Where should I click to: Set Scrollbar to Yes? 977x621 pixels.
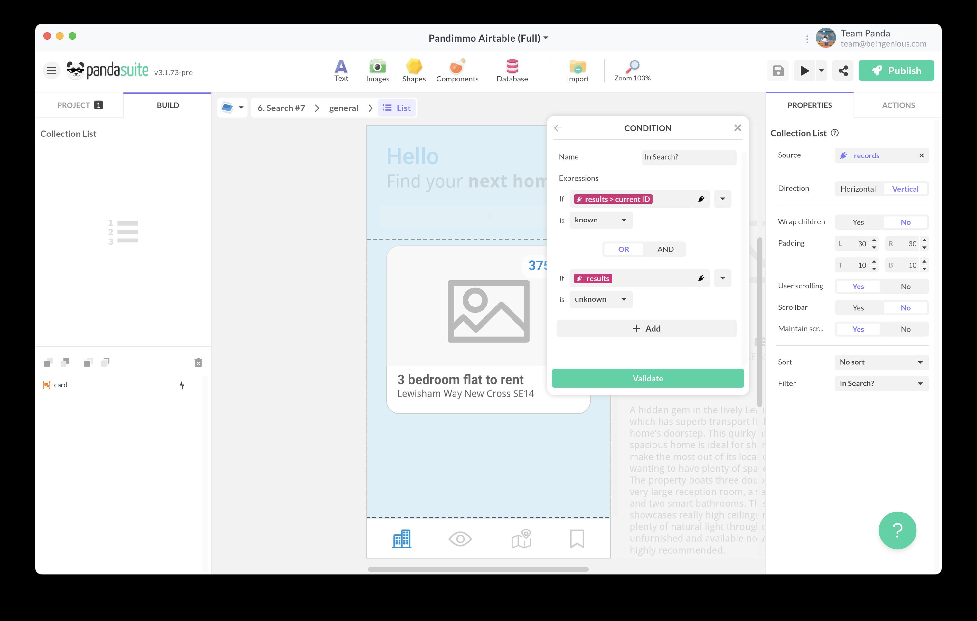858,308
